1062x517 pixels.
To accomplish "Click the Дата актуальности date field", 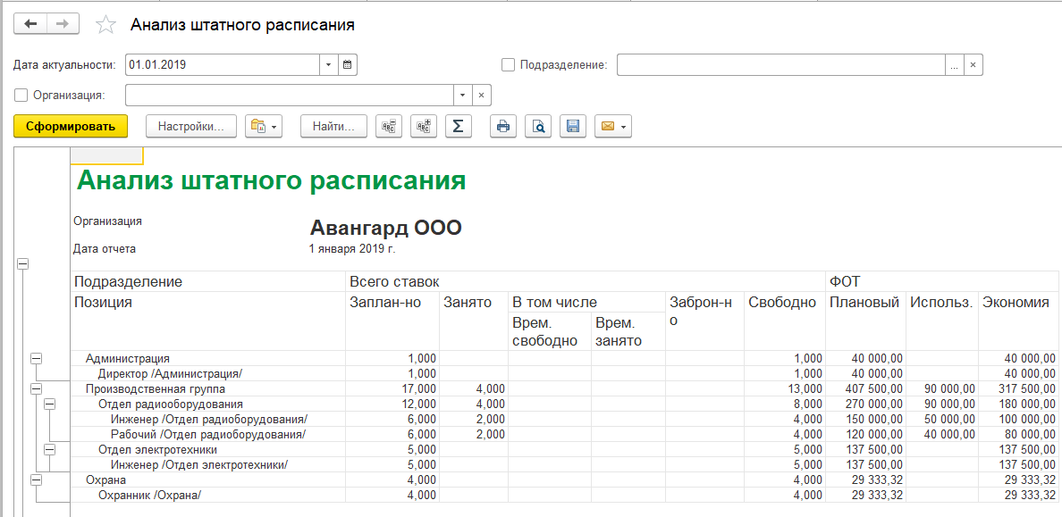I will (x=222, y=65).
